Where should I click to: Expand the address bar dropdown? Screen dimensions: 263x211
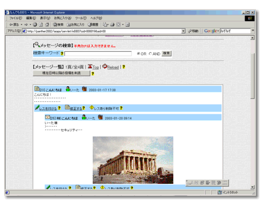coord(183,31)
